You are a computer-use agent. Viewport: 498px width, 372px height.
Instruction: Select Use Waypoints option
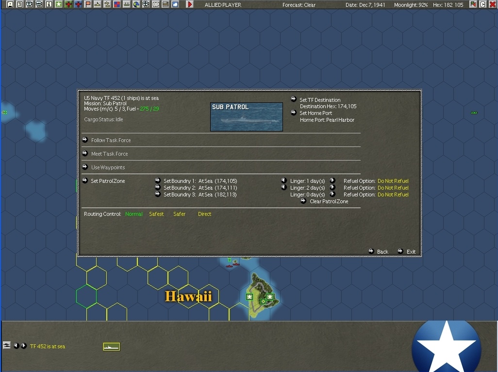(108, 167)
